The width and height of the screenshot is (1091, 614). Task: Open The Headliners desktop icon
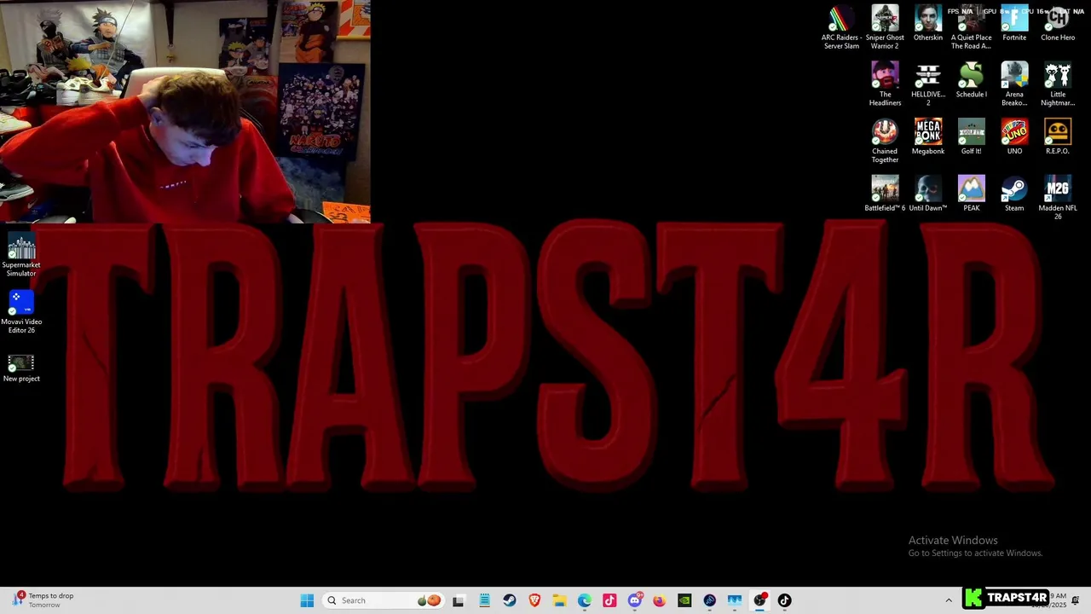[885, 84]
